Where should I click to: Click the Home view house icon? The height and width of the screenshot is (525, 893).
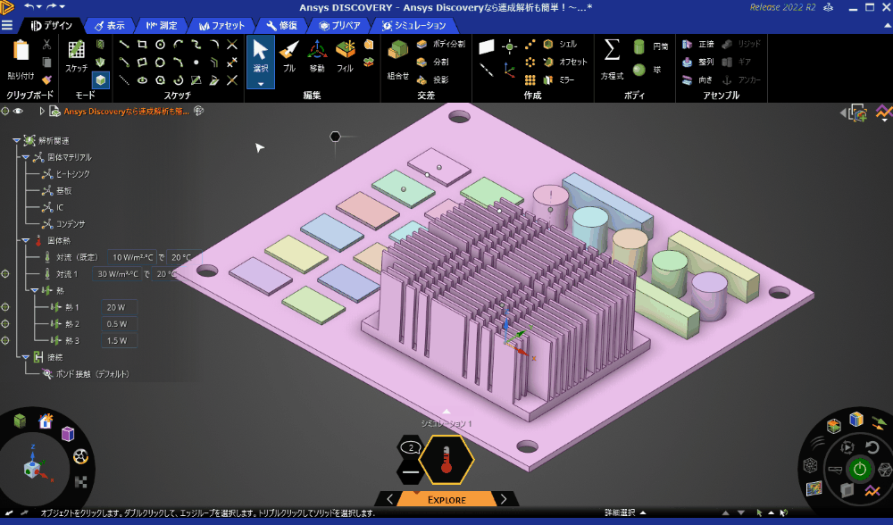[46, 421]
